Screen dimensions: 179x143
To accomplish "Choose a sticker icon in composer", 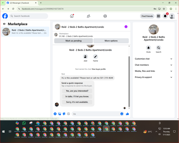I will pyautogui.click(x=64, y=114).
